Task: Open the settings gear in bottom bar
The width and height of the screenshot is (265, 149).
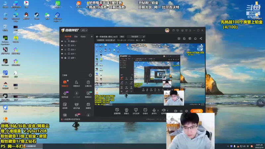Action: pyautogui.click(x=186, y=111)
